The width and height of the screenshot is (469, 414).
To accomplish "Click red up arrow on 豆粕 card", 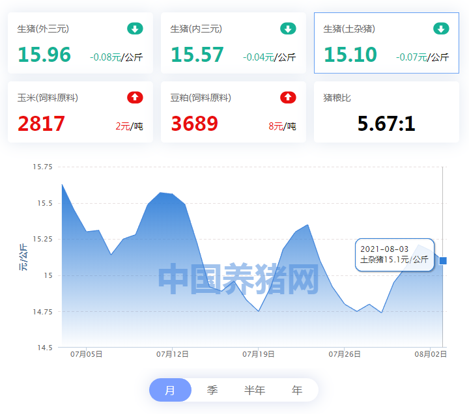I will [288, 98].
